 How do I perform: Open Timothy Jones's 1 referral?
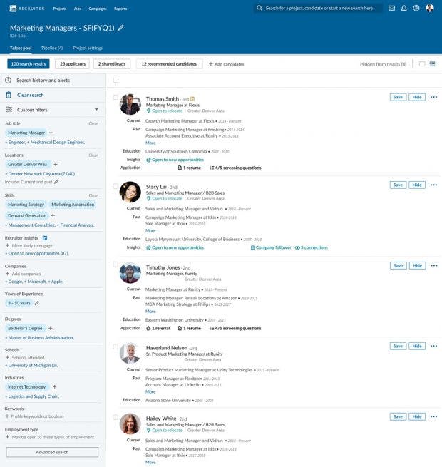[158, 328]
